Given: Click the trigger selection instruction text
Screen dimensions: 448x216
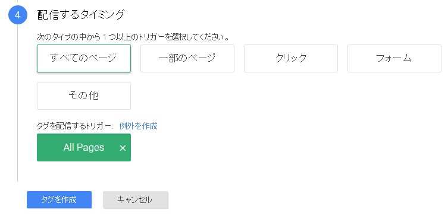Looking at the screenshot, I should 133,37.
